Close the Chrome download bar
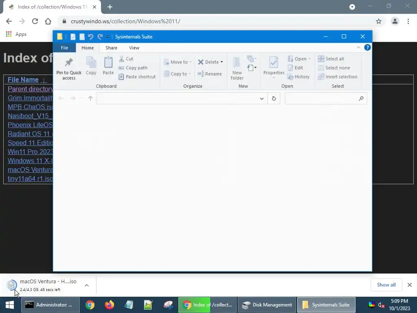This screenshot has height=313, width=417. pyautogui.click(x=410, y=285)
